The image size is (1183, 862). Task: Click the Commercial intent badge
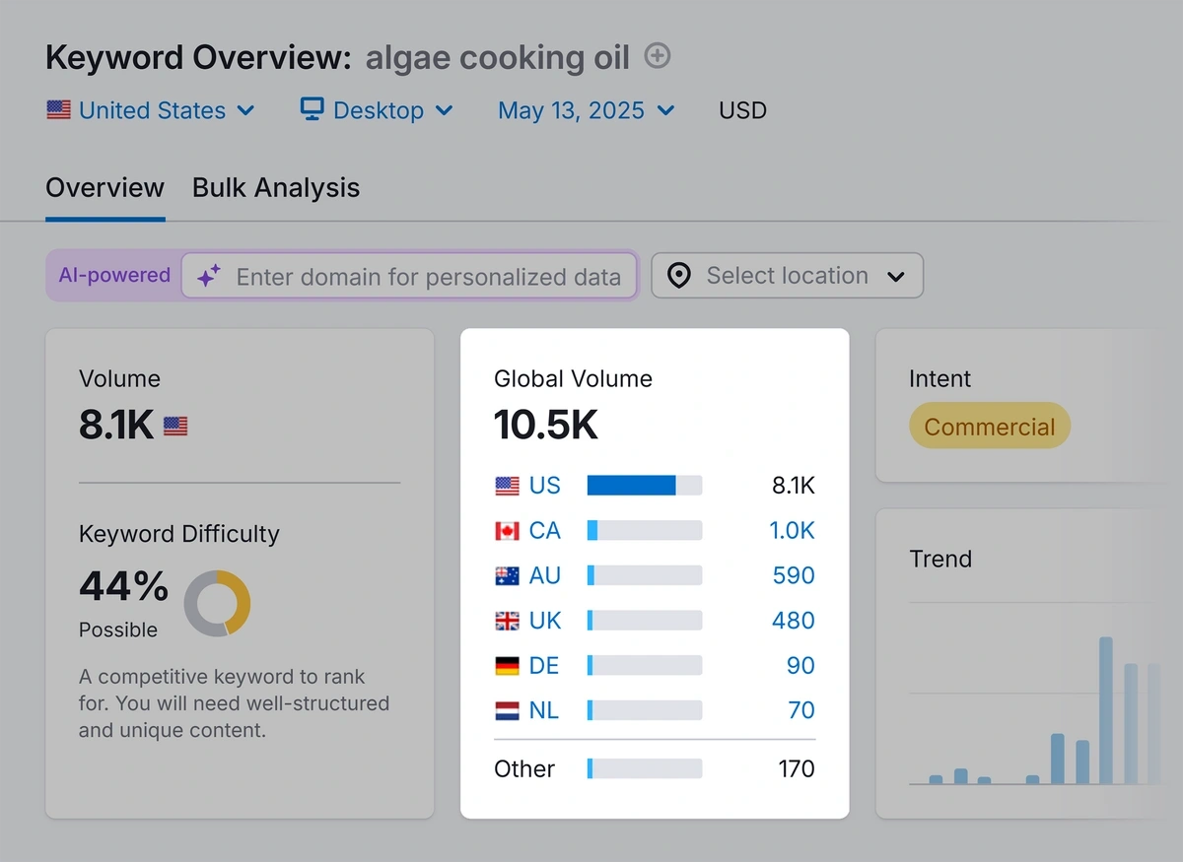[990, 427]
